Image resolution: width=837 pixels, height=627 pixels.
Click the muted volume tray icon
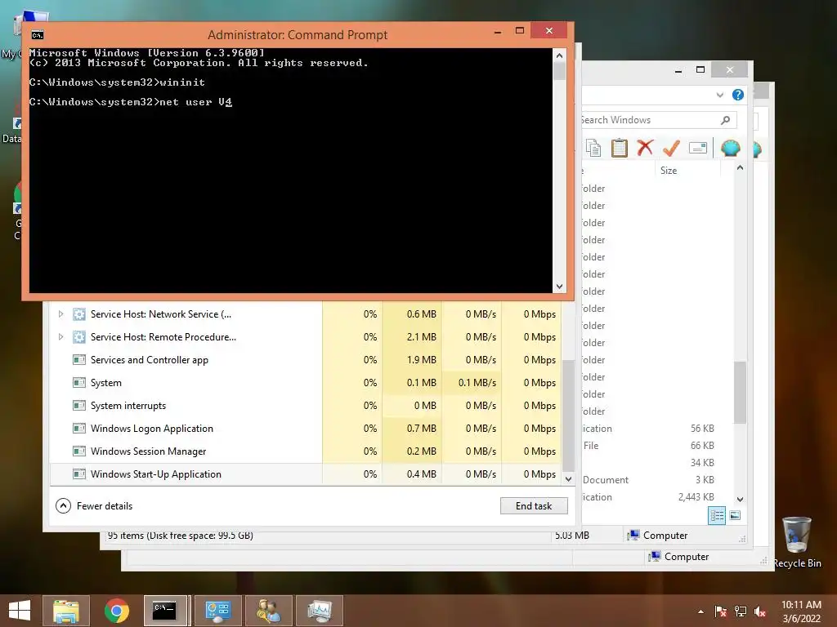[x=760, y=611]
